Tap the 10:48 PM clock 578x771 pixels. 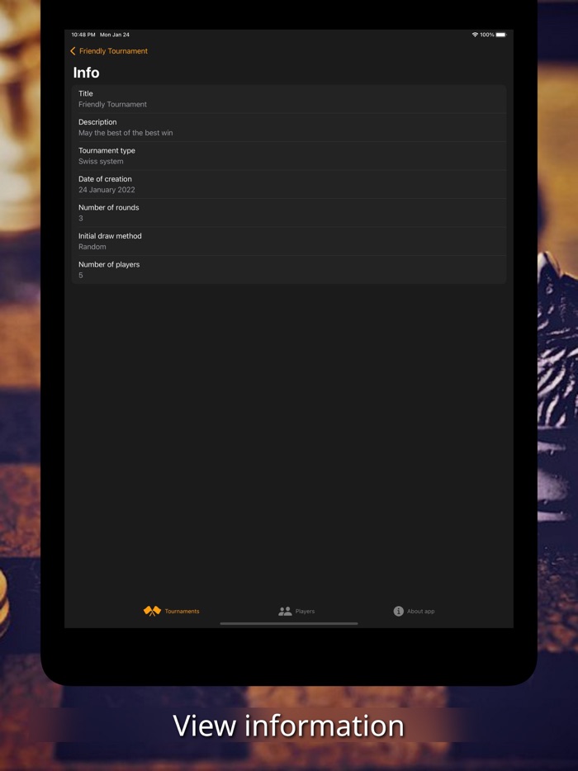(x=83, y=35)
